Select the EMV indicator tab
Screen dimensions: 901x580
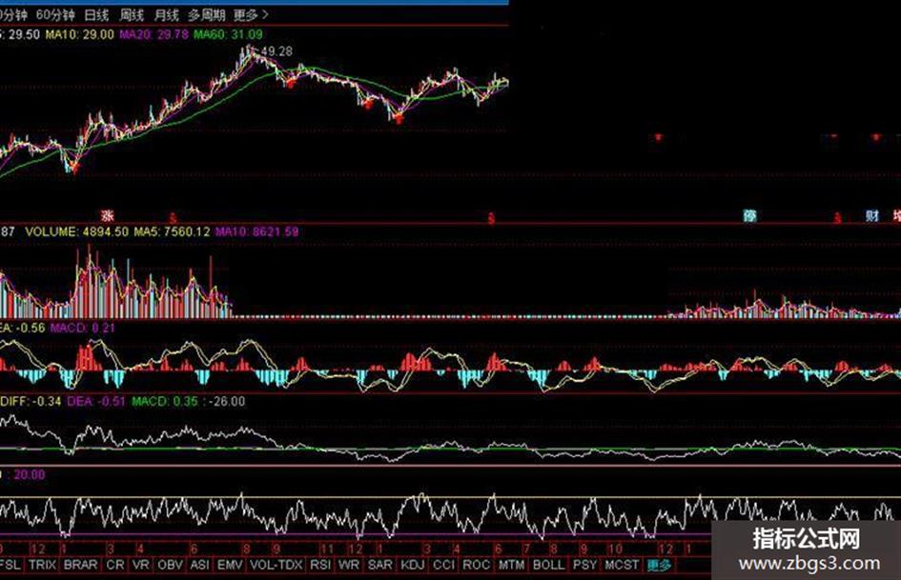click(230, 565)
